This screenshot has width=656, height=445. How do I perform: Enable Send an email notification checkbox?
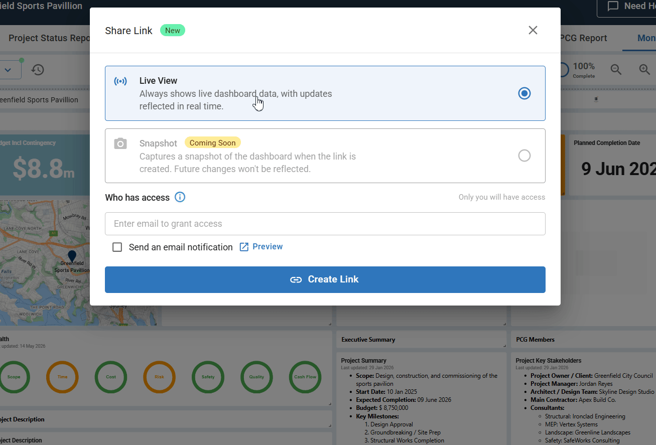point(117,247)
